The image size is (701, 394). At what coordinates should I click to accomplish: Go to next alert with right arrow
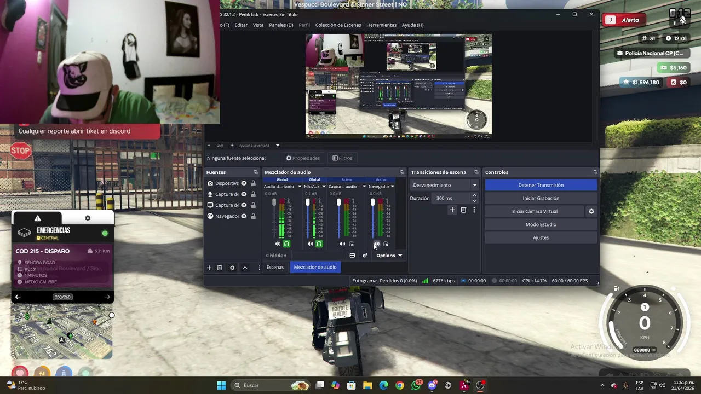point(107,297)
